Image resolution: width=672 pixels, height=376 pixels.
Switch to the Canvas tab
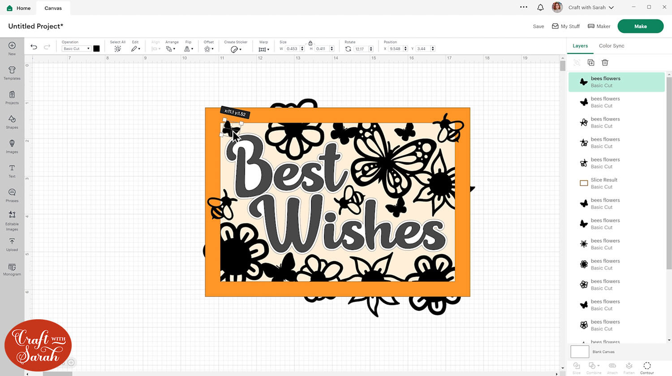(x=53, y=8)
